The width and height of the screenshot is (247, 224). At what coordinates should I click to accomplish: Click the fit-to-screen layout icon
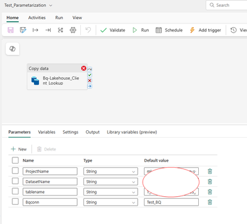61,30
